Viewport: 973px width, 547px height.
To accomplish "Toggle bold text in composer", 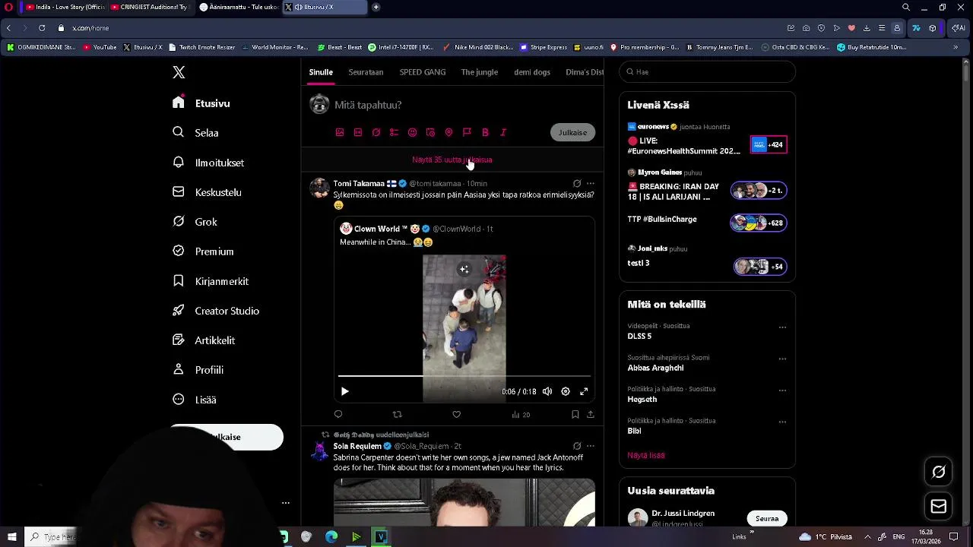I will [x=485, y=132].
